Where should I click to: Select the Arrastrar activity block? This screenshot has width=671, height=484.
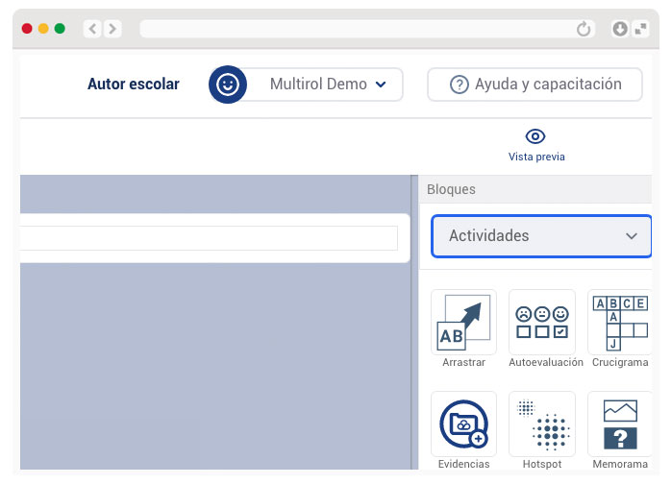463,323
